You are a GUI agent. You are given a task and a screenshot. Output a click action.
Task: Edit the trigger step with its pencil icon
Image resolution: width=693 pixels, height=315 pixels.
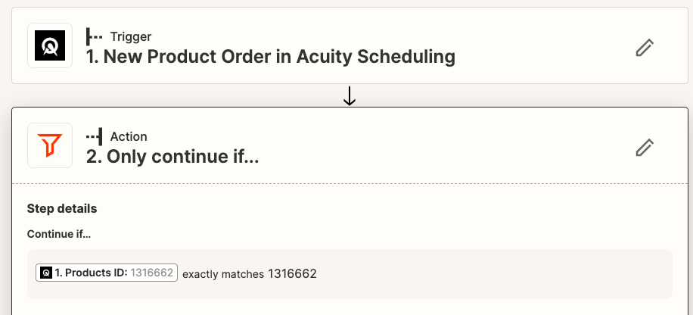[x=645, y=48]
